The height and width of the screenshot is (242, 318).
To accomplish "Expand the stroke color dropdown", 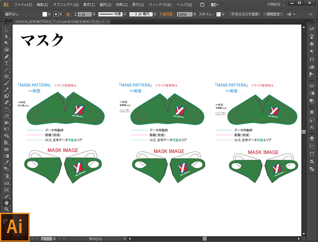I will pos(61,14).
